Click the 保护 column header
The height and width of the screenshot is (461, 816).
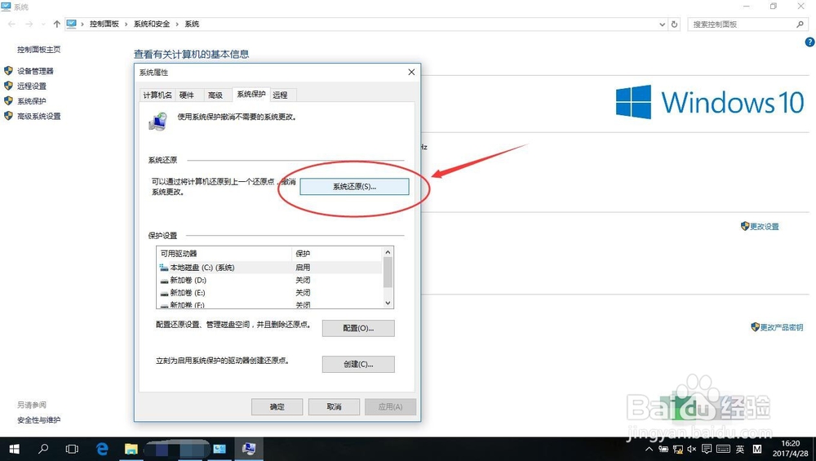[x=337, y=254]
